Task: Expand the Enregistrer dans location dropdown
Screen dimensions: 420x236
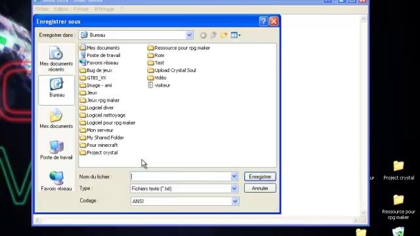Action: pyautogui.click(x=189, y=35)
